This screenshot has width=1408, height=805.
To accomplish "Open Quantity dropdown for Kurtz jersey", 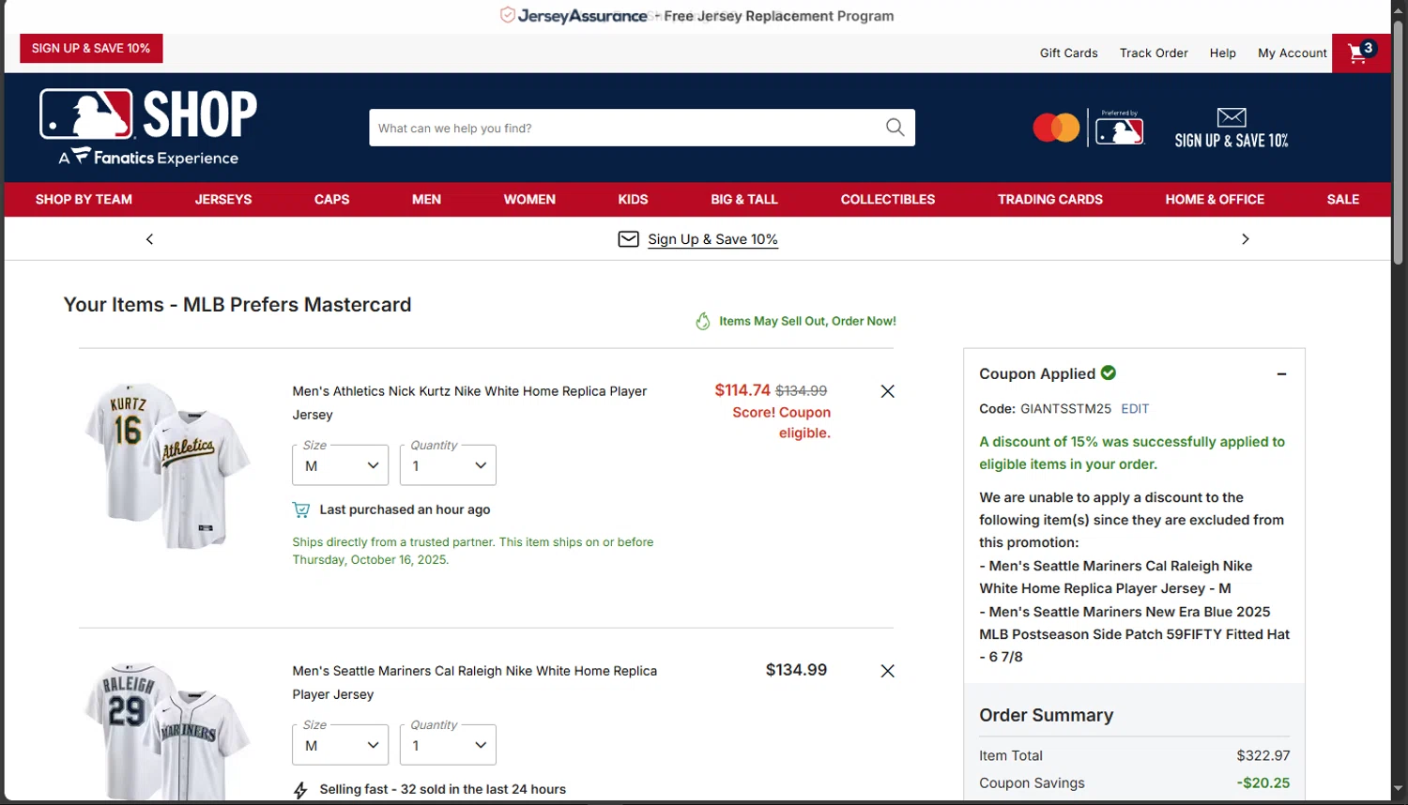I will click(448, 465).
